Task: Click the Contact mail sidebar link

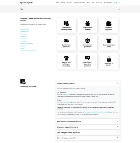Action: (28, 51)
